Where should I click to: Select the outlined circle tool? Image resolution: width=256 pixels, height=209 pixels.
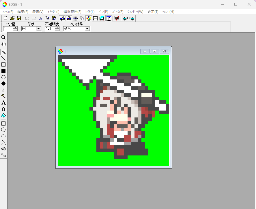pyautogui.click(x=3, y=77)
